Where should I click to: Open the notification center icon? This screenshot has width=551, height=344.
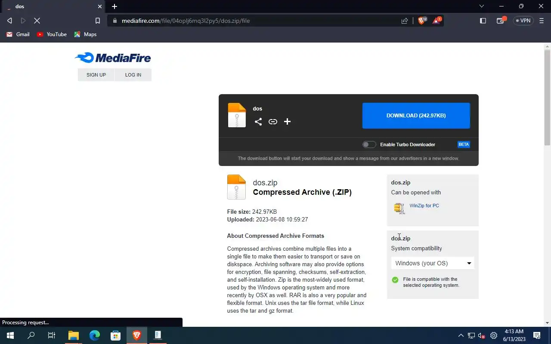coord(537,335)
